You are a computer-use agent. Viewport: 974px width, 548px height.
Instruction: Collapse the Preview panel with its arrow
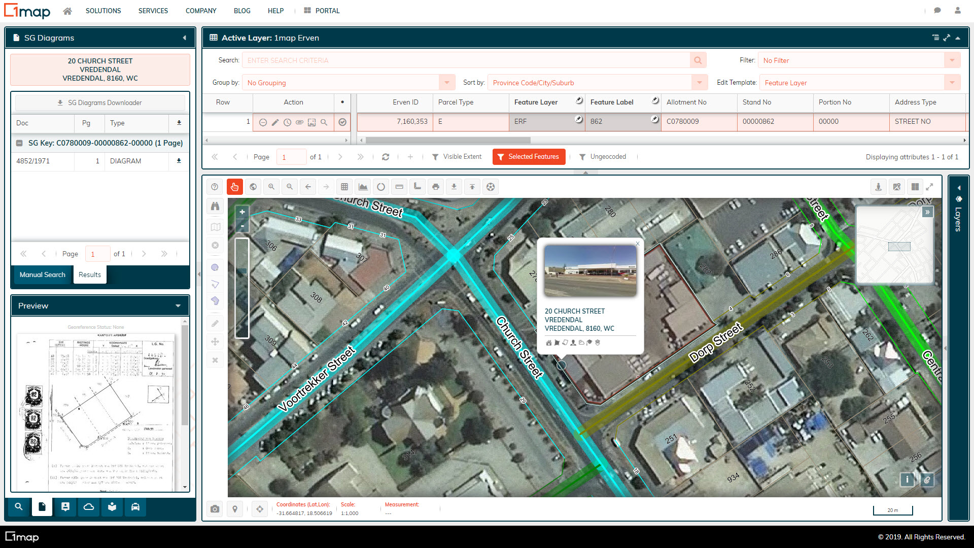pyautogui.click(x=178, y=306)
